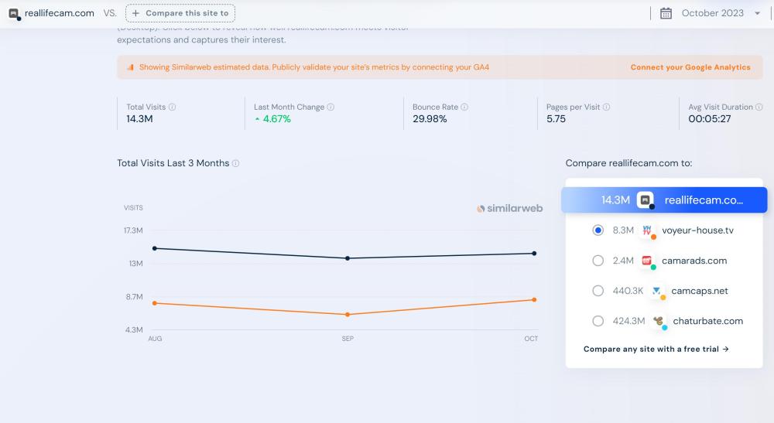Click the reallifecam.com favicon in header
This screenshot has height=423, width=774.
click(14, 13)
